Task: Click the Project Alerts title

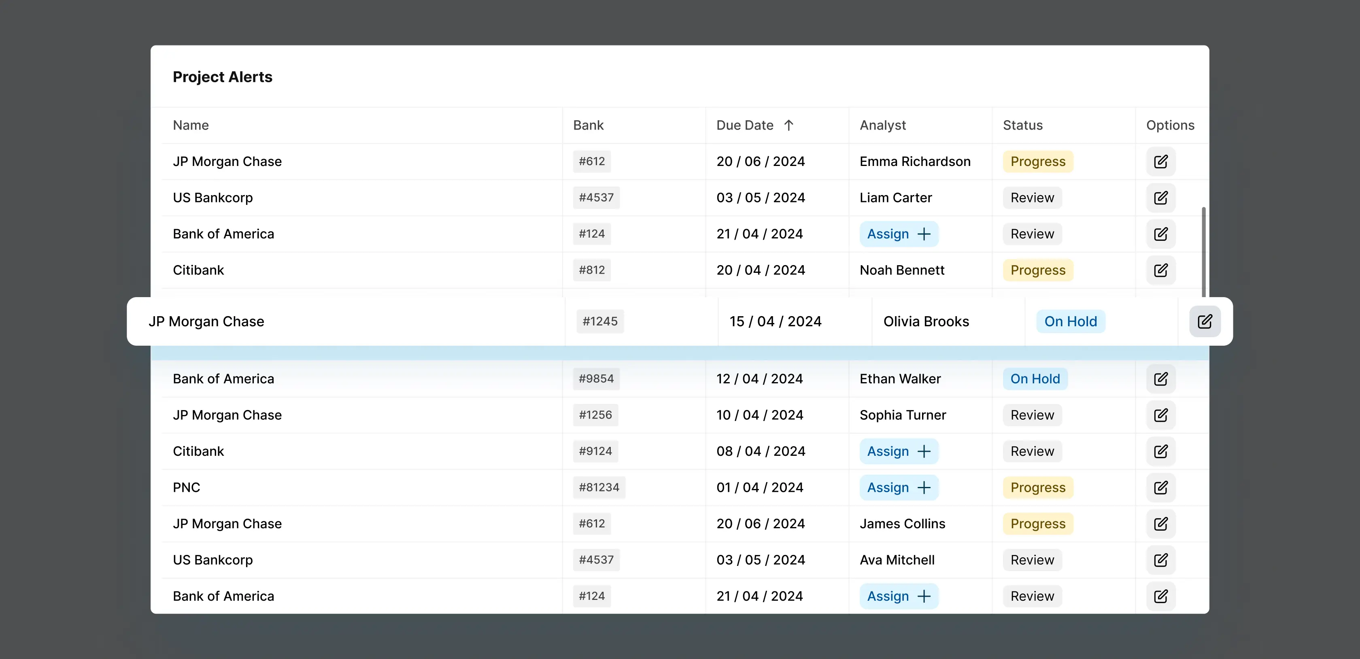Action: click(222, 77)
